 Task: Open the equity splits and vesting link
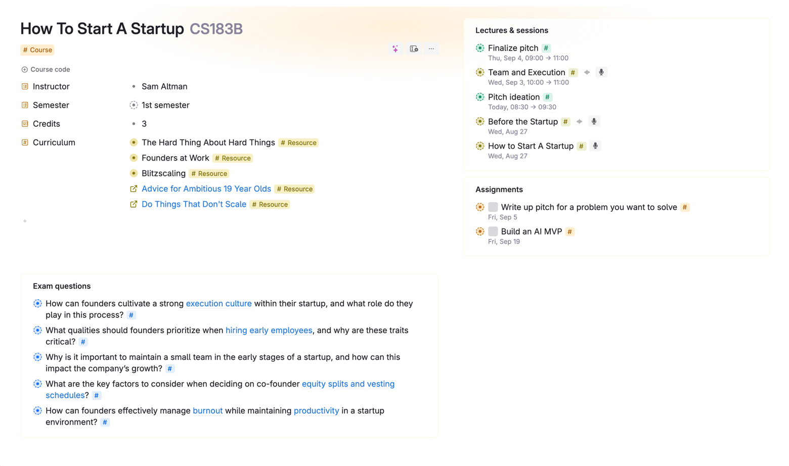348,384
